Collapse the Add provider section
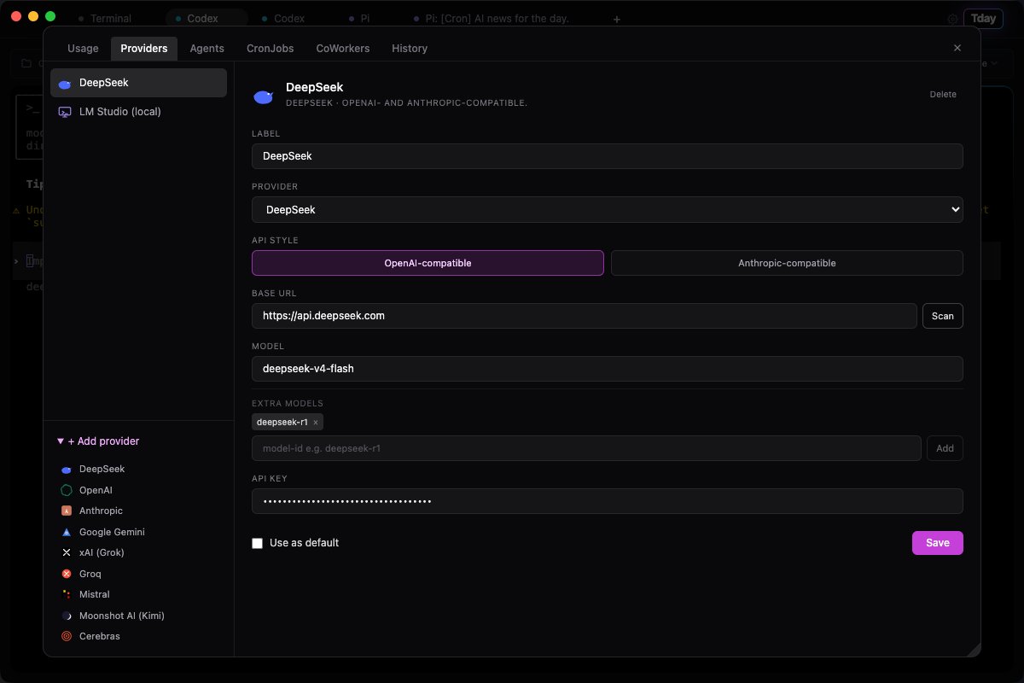Image resolution: width=1024 pixels, height=683 pixels. tap(98, 441)
